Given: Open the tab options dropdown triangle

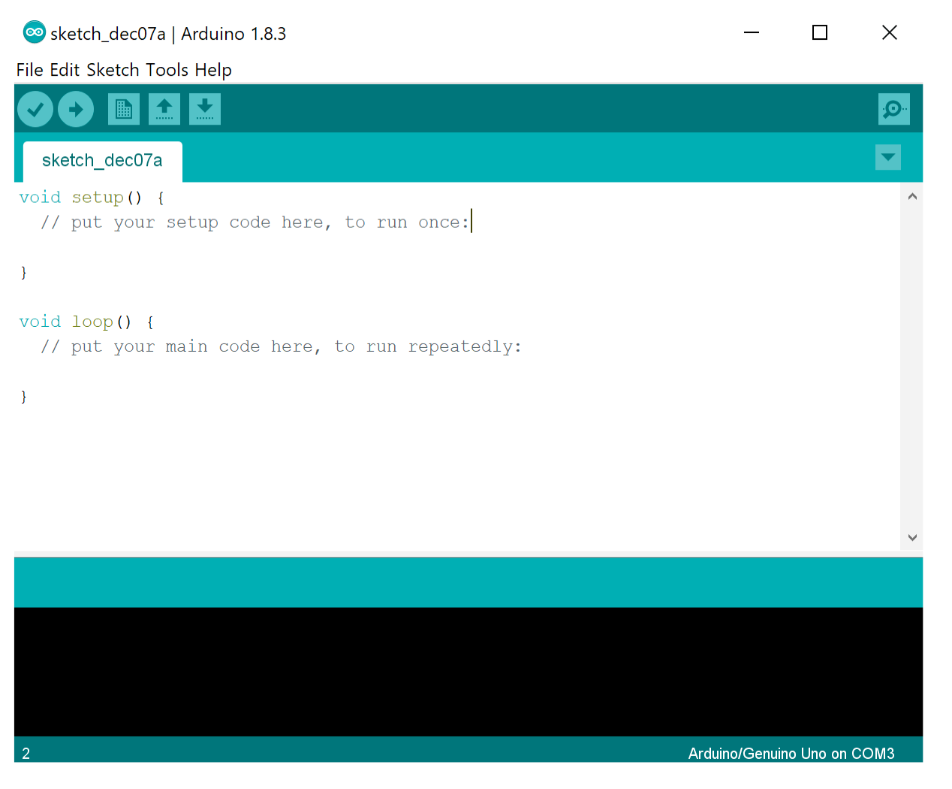Looking at the screenshot, I should click(x=887, y=158).
